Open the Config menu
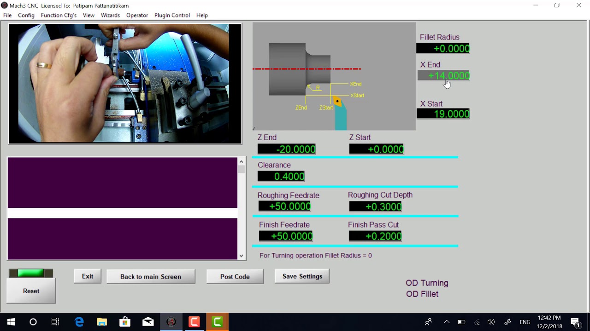 pyautogui.click(x=26, y=15)
